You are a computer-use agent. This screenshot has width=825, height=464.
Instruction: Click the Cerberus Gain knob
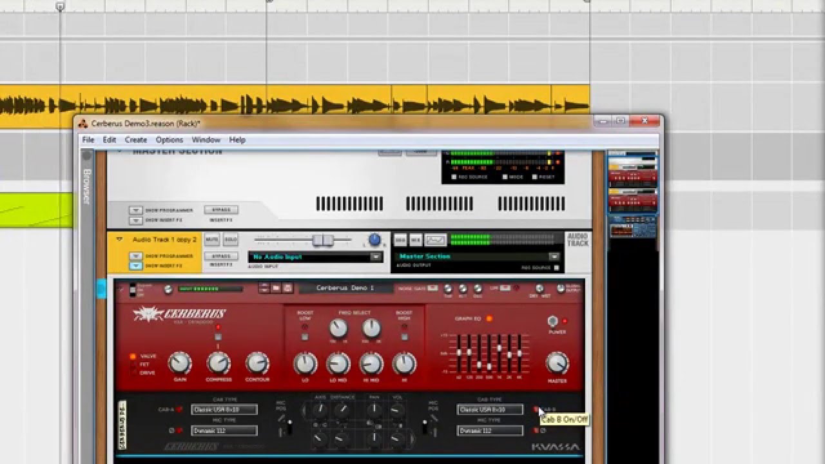coord(180,363)
